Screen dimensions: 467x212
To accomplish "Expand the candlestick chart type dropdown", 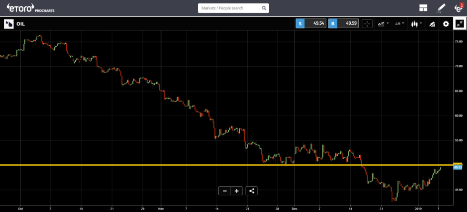I will coord(416,24).
